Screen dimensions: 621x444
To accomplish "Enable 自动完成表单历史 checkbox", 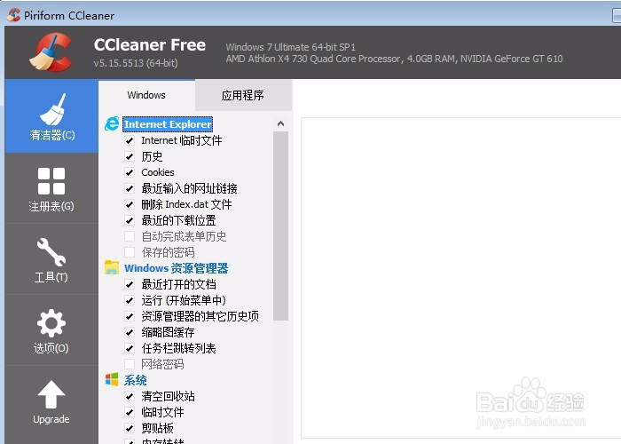I will [130, 236].
